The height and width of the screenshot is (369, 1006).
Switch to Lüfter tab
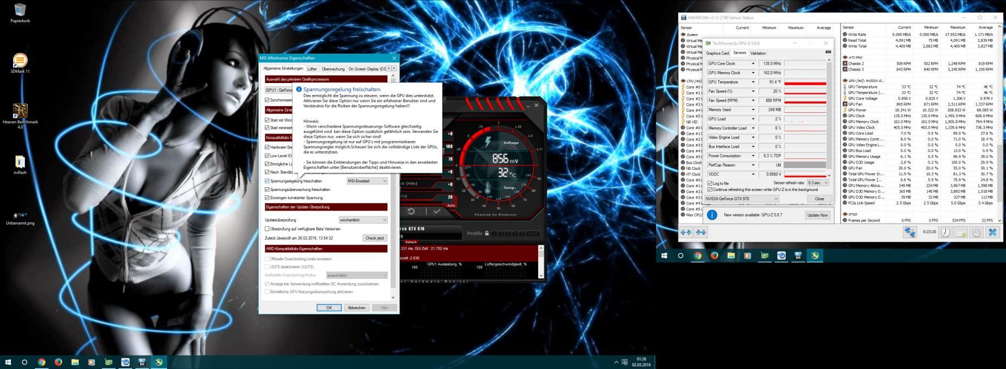click(312, 69)
